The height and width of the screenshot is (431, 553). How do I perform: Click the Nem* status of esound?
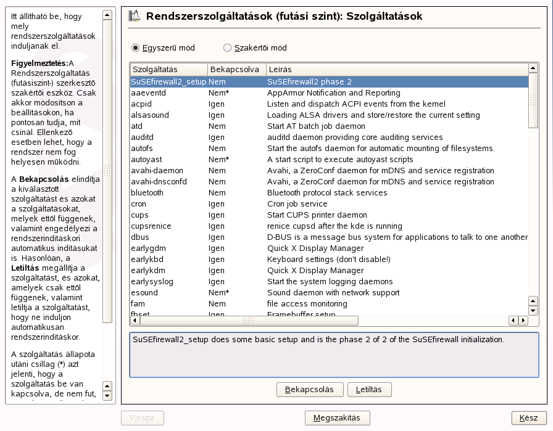218,293
